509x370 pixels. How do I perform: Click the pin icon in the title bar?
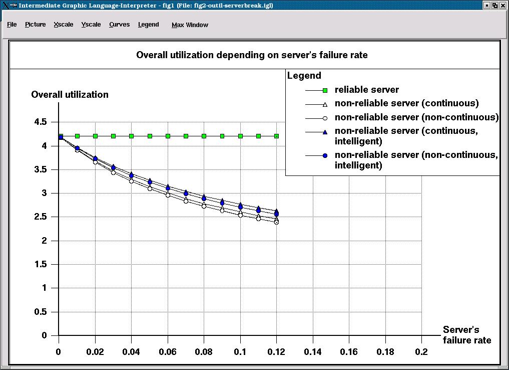click(x=14, y=5)
